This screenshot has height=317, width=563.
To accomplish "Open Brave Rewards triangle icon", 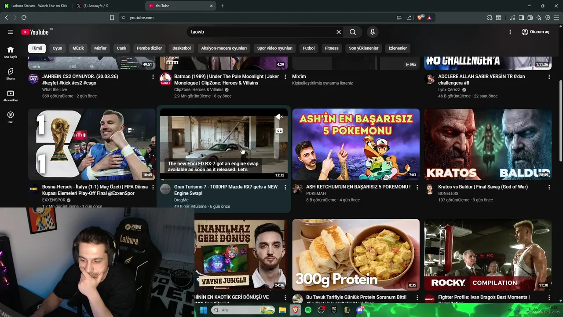I will coord(429,18).
